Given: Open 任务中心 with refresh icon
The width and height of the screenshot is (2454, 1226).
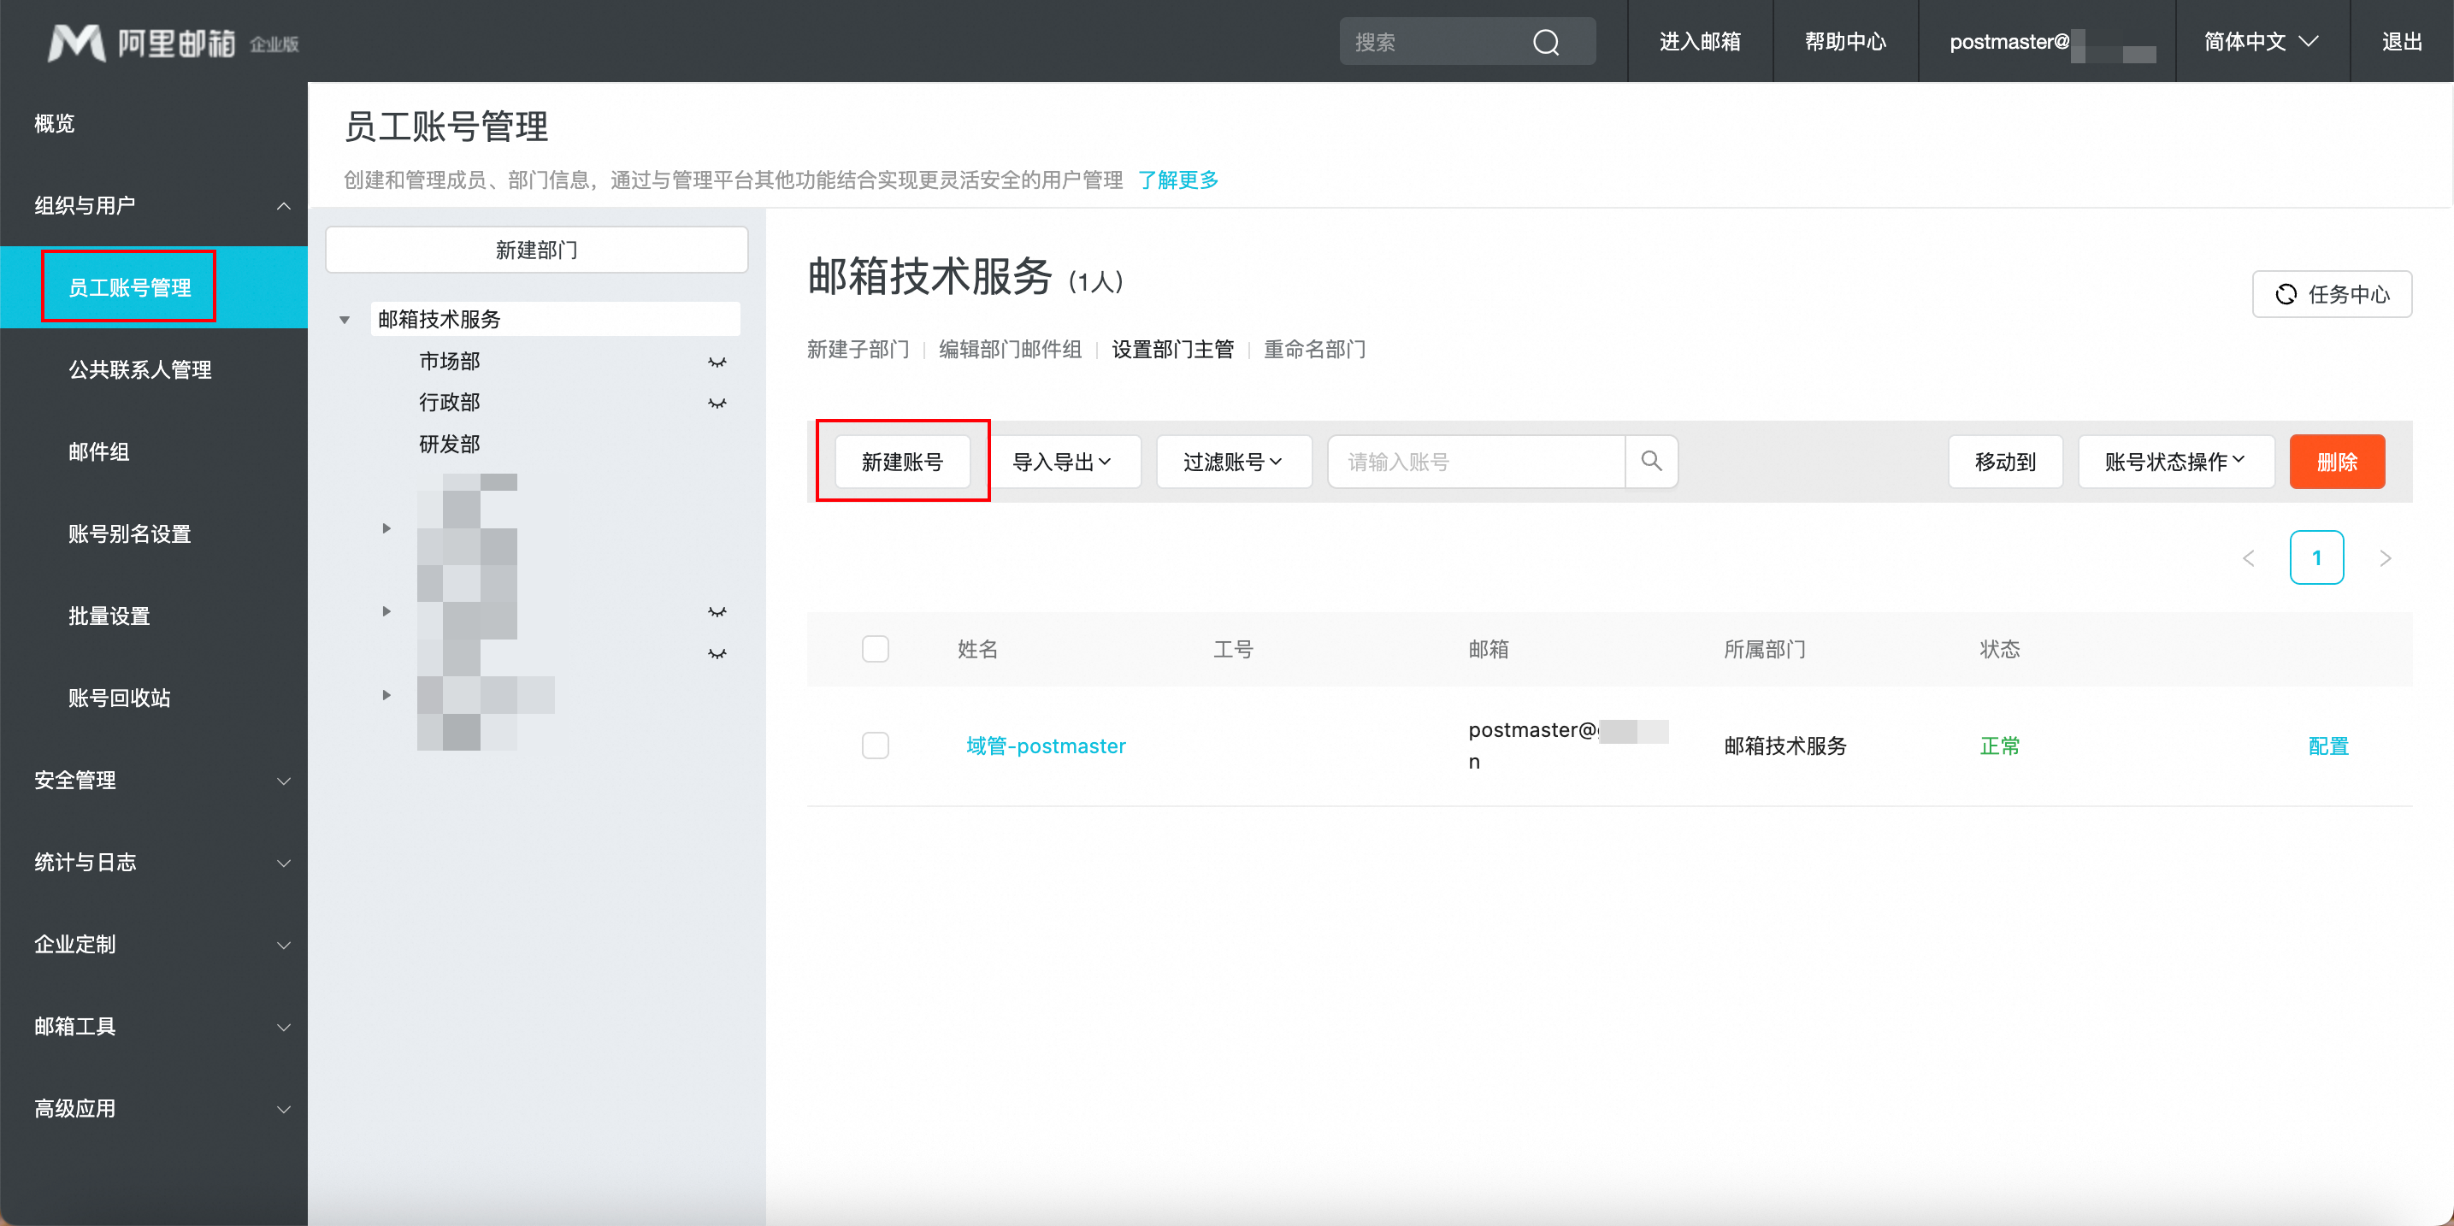Looking at the screenshot, I should (2331, 294).
